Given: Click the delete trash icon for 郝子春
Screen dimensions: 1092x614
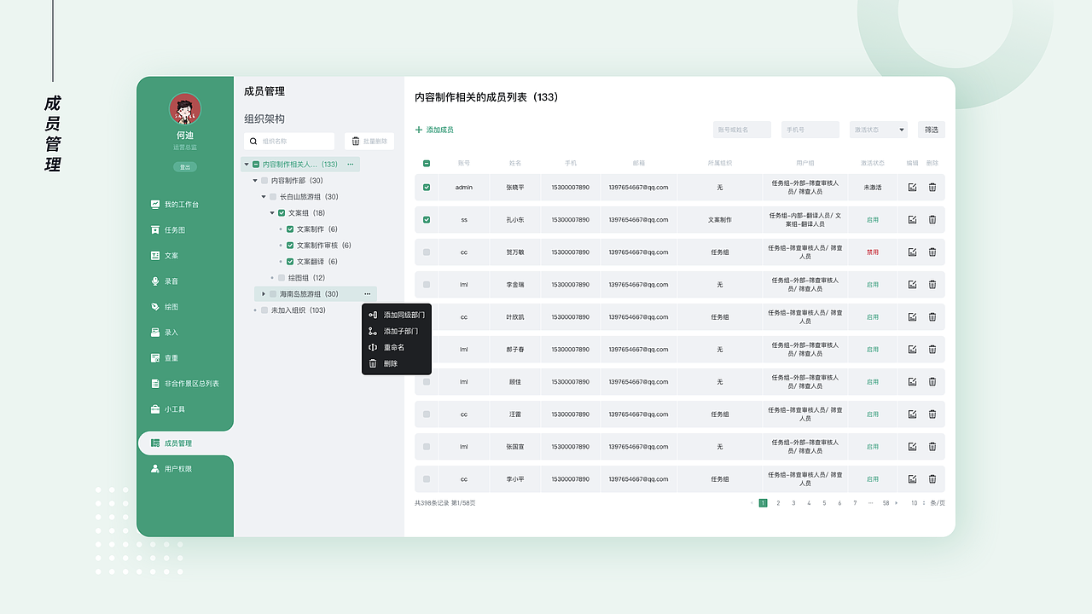Looking at the screenshot, I should [932, 350].
